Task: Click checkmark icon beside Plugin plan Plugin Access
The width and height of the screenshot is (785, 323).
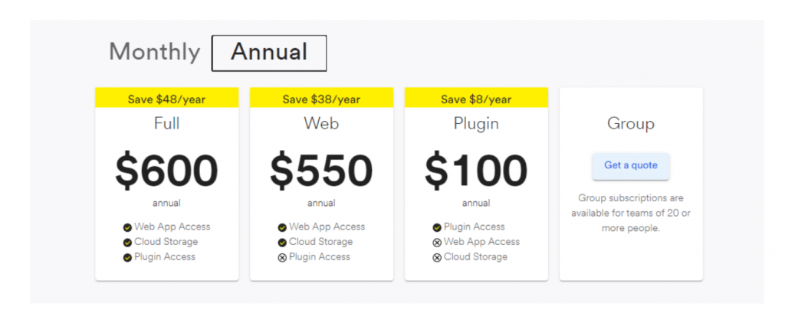Action: tap(437, 227)
